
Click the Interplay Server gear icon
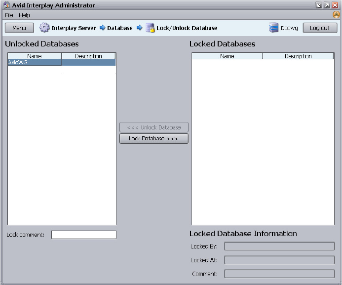[x=44, y=28]
